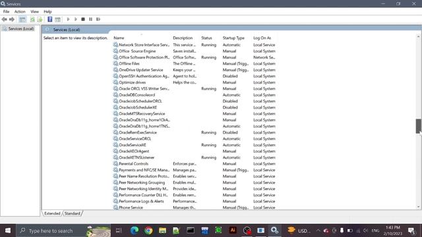This screenshot has width=422, height=237.
Task: Select the Oracle ORCL VSS Writer Service row
Action: (x=195, y=89)
